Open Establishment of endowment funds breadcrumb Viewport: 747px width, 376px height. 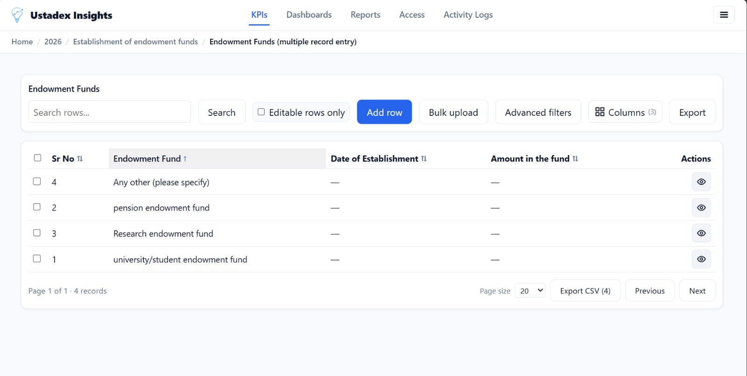tap(135, 42)
